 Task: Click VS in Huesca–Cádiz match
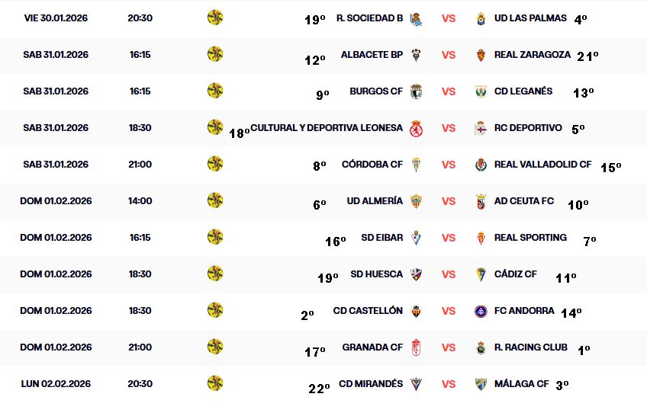(x=449, y=274)
